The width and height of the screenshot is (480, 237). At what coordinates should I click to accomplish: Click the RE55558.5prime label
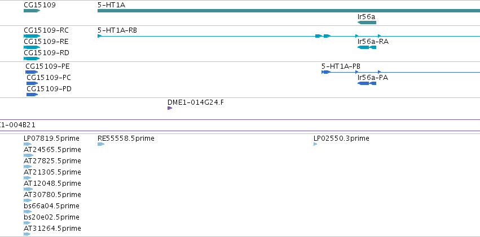tap(126, 138)
